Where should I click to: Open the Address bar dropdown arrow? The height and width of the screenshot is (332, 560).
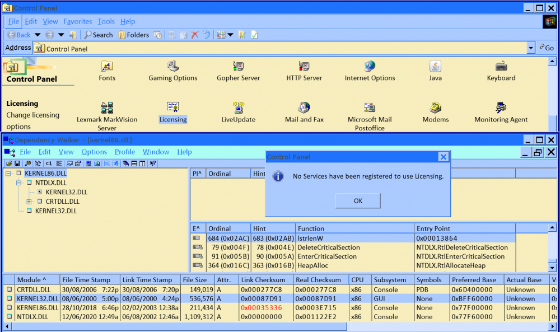tap(531, 49)
